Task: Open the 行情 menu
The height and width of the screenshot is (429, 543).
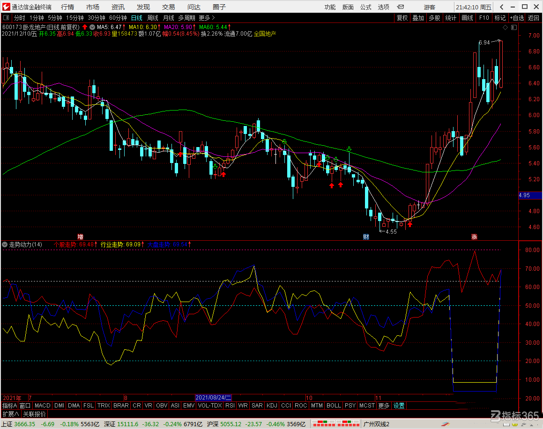Action: click(x=67, y=7)
